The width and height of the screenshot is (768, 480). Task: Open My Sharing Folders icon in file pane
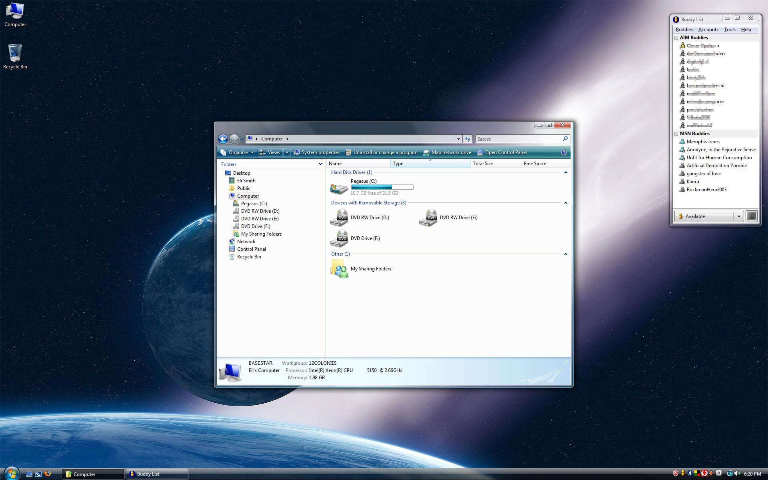click(339, 269)
